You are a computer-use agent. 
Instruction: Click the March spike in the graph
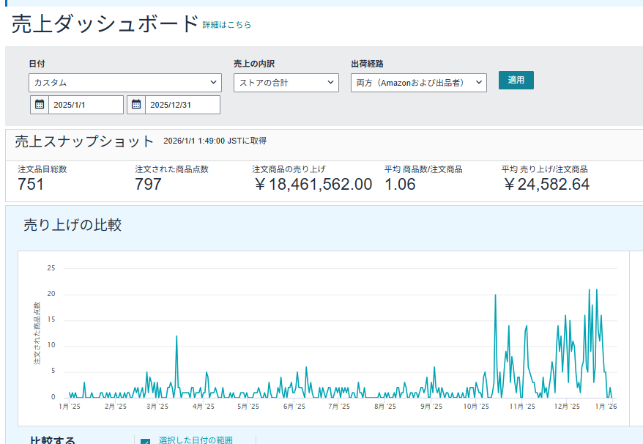176,337
